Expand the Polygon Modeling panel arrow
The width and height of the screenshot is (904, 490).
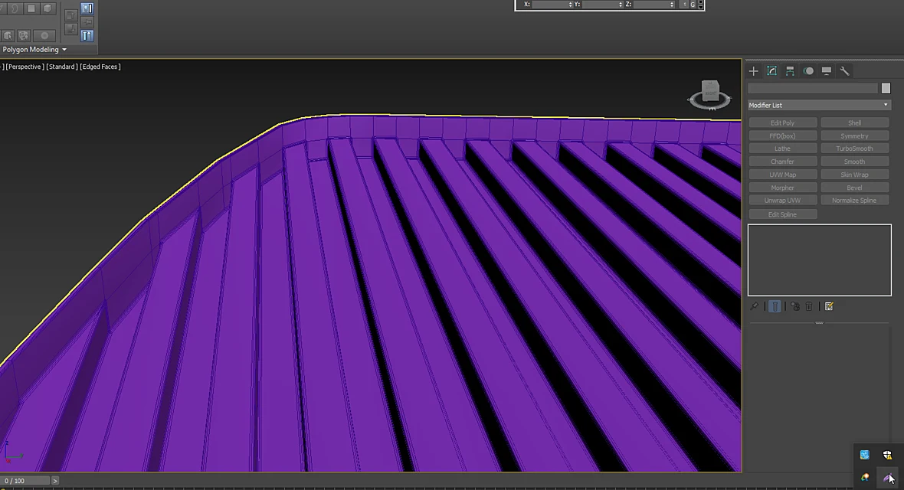coord(64,50)
